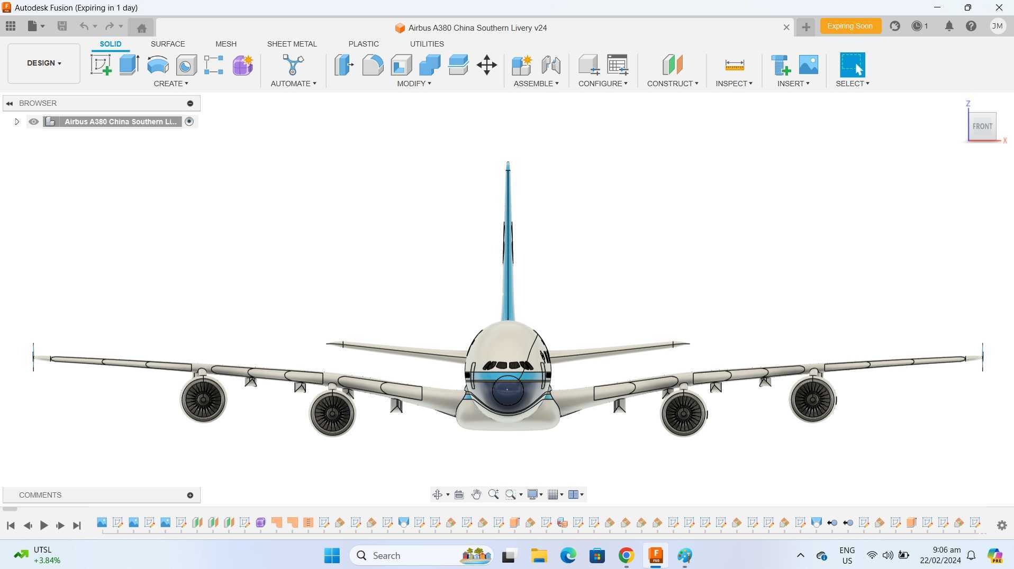The image size is (1014, 569).
Task: Open a new design tab with plus
Action: [805, 27]
